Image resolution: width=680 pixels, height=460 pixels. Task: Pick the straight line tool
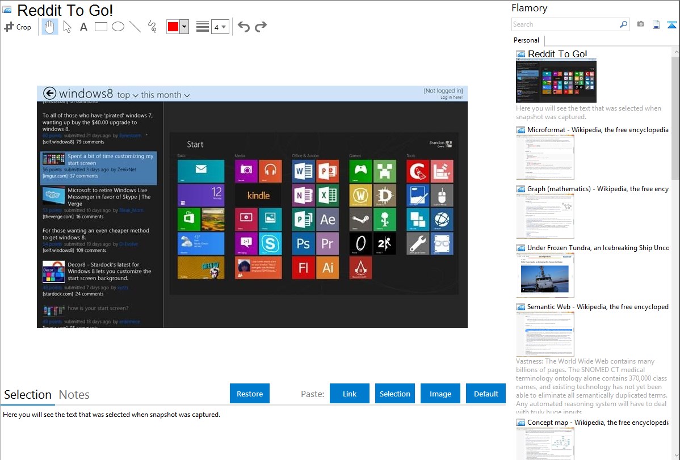pyautogui.click(x=135, y=27)
